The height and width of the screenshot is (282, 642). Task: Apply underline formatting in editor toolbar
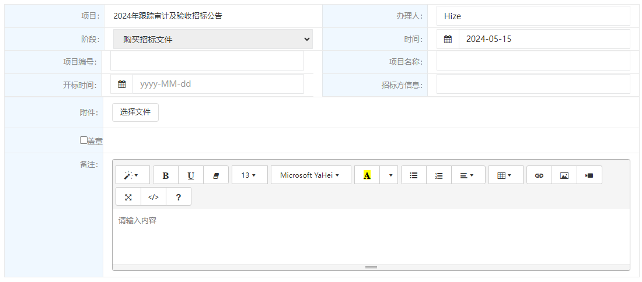191,175
